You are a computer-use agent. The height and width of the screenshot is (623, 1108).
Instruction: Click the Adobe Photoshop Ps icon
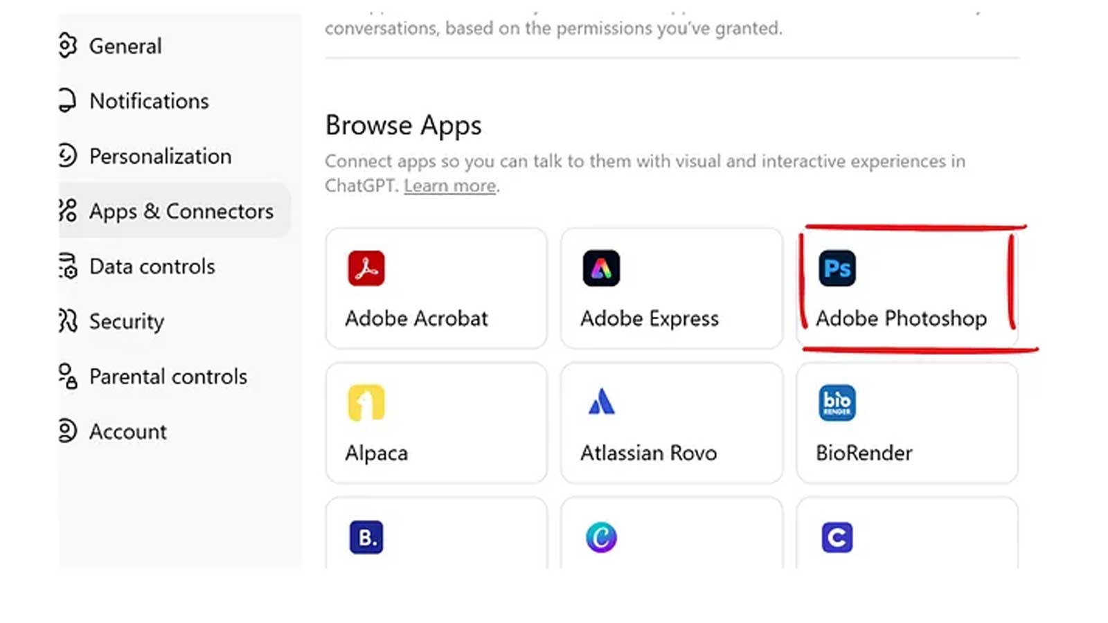837,269
